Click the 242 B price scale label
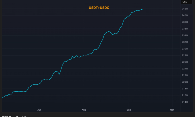The image size is (195, 117). (185, 9)
